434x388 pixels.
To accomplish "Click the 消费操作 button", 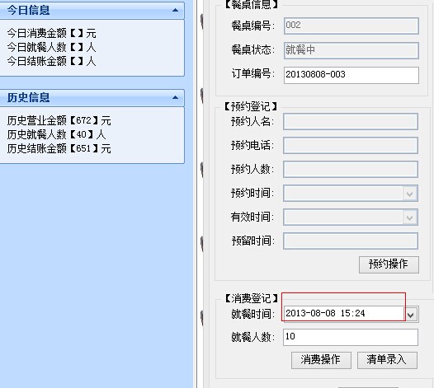I will pos(321,360).
